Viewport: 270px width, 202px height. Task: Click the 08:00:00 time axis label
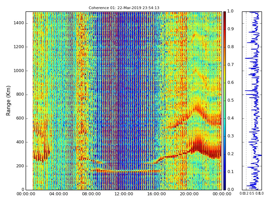click(91, 194)
